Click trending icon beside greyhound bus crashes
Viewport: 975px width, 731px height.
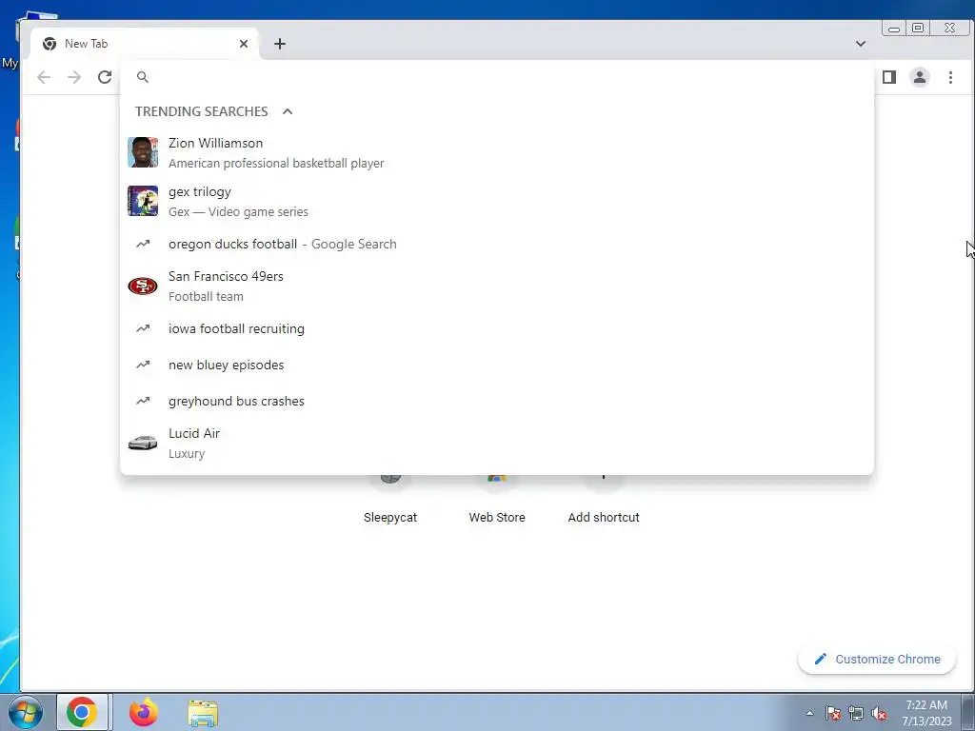point(143,401)
